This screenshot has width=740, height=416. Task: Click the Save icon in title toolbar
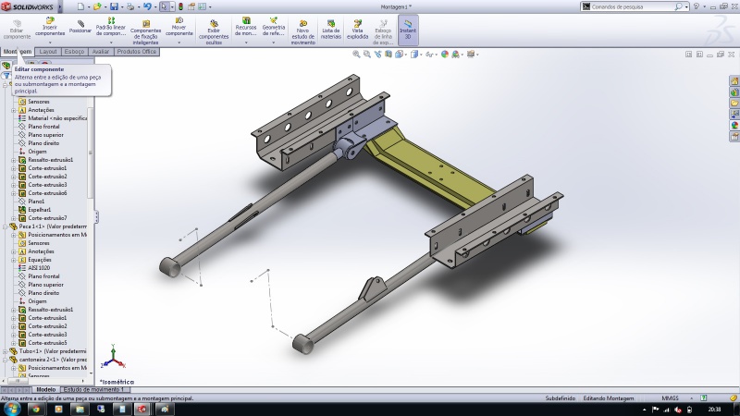tap(114, 6)
